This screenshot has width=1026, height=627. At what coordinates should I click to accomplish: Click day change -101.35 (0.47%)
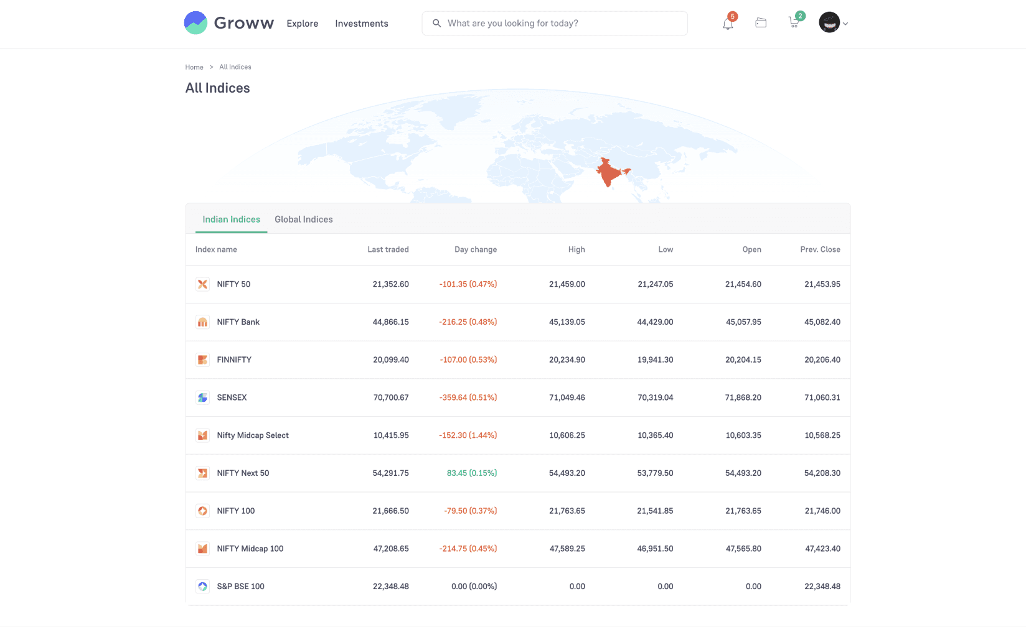point(468,284)
